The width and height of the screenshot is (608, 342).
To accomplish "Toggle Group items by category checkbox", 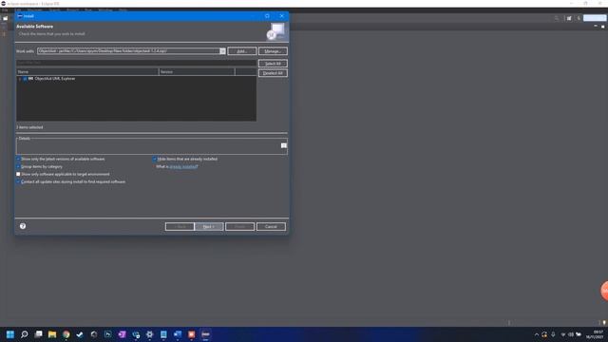I will point(18,167).
